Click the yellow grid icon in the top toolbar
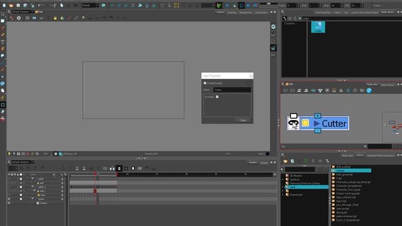Viewport: 402px width, 226px height. point(177,5)
